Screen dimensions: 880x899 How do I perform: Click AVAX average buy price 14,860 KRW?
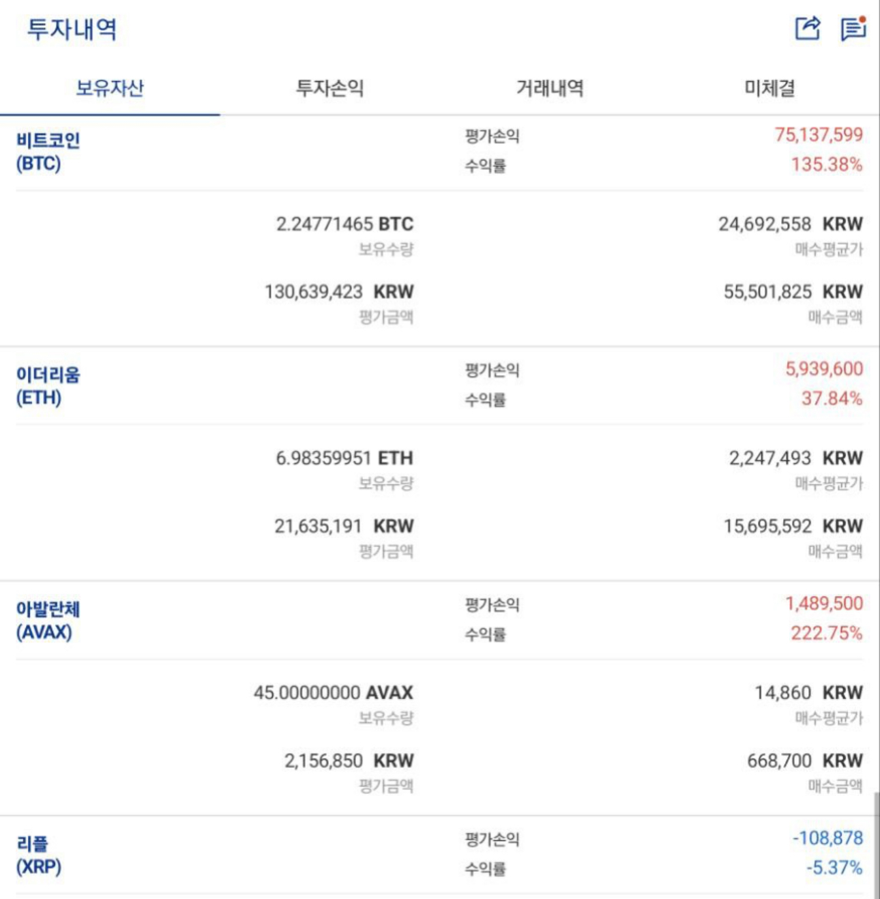click(x=808, y=692)
